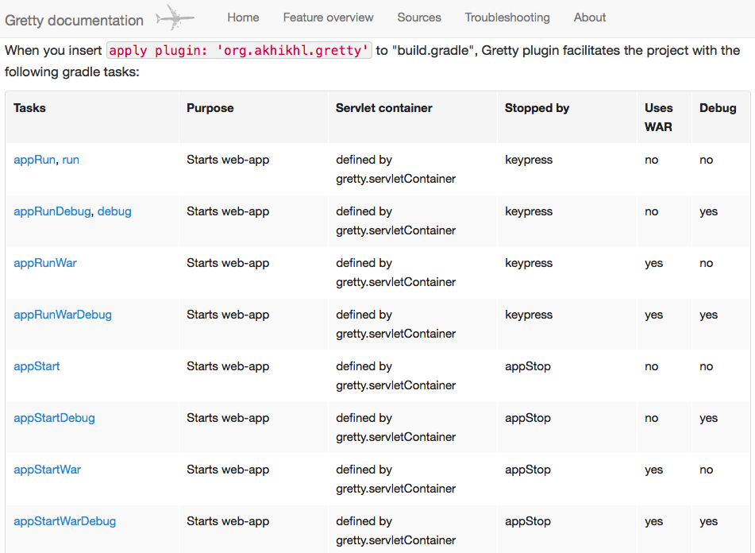Click the appStartWarDebug link
Image resolution: width=755 pixels, height=553 pixels.
tap(65, 521)
